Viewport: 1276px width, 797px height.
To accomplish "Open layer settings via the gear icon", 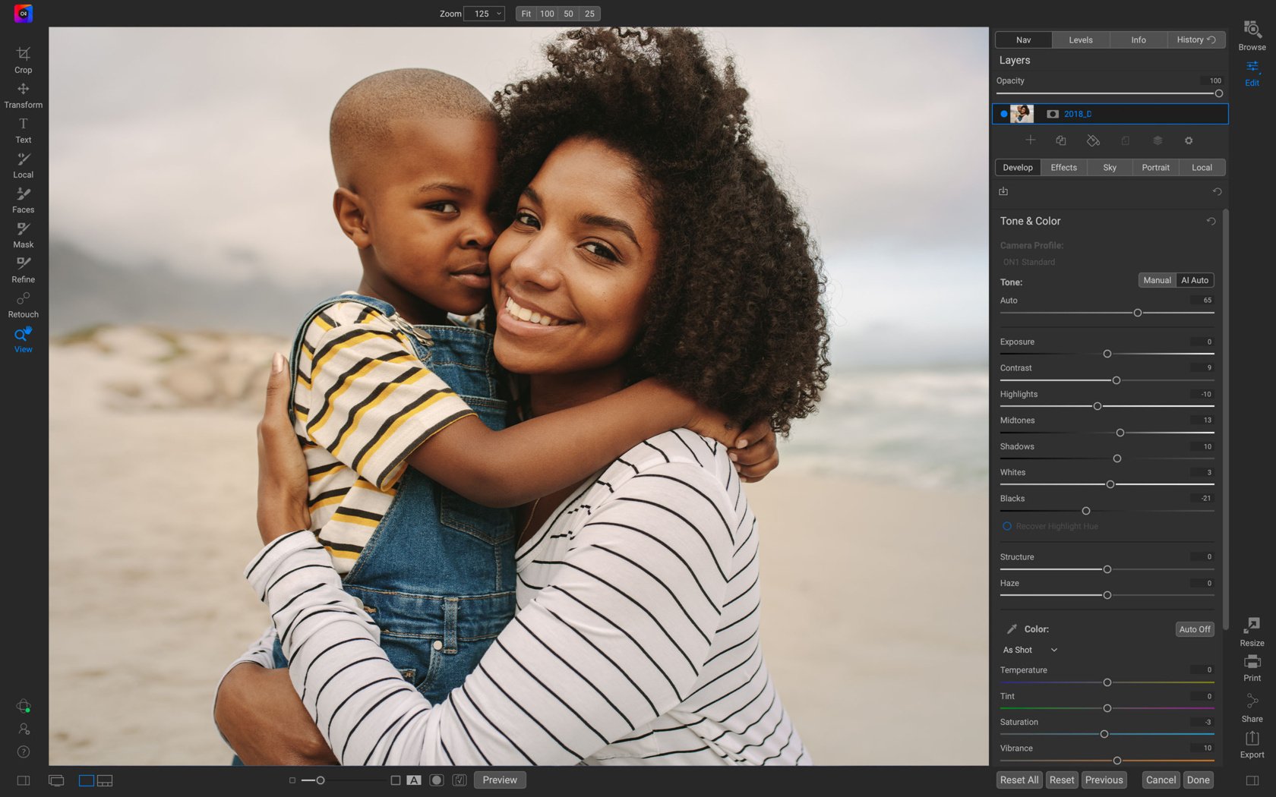I will (x=1189, y=140).
